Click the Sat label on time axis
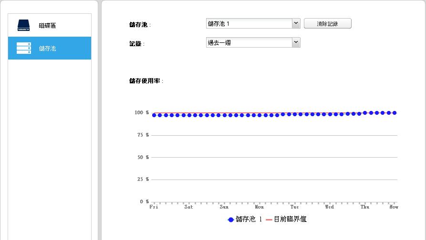The width and height of the screenshot is (426, 240). coord(188,207)
